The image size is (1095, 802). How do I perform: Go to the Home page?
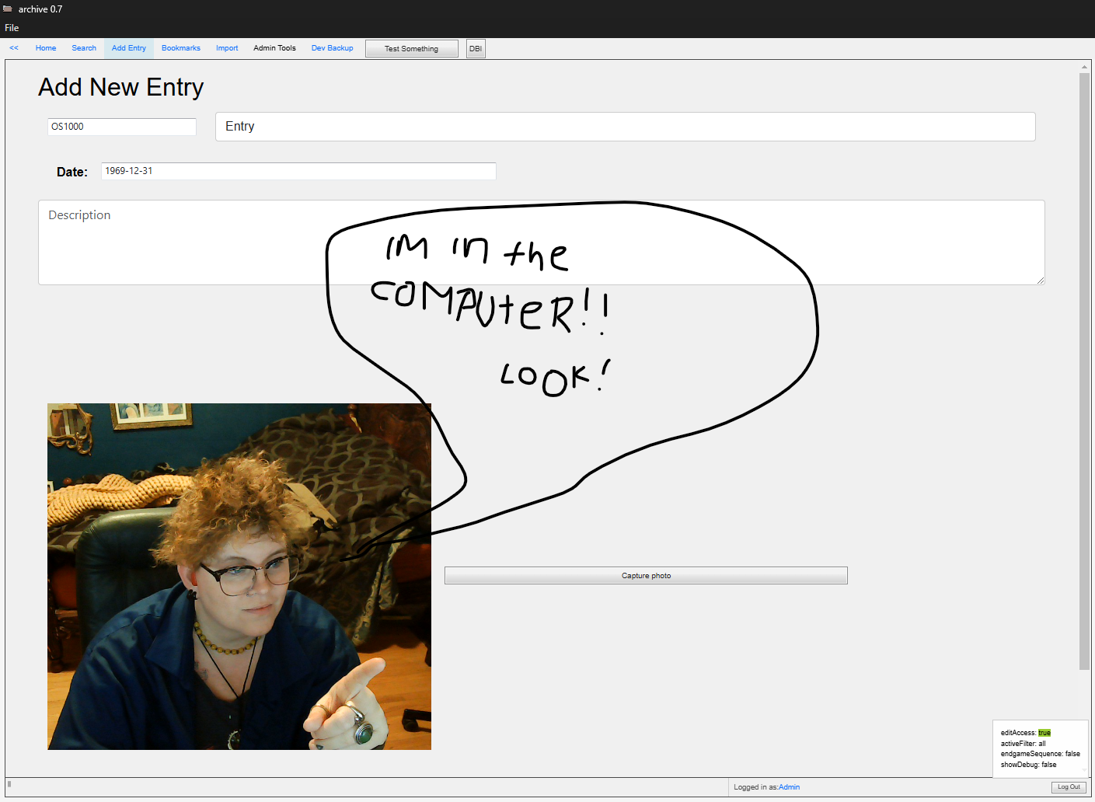coord(46,48)
